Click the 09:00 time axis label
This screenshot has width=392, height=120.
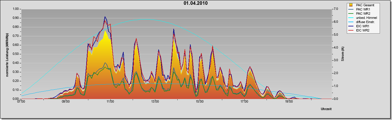coord(66,101)
